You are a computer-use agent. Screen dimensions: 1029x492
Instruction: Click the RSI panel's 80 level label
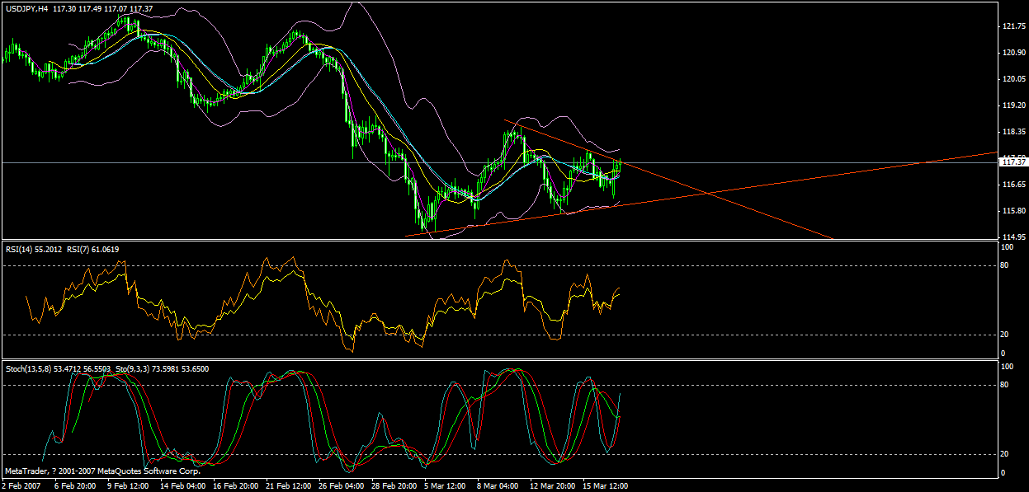click(x=1004, y=265)
